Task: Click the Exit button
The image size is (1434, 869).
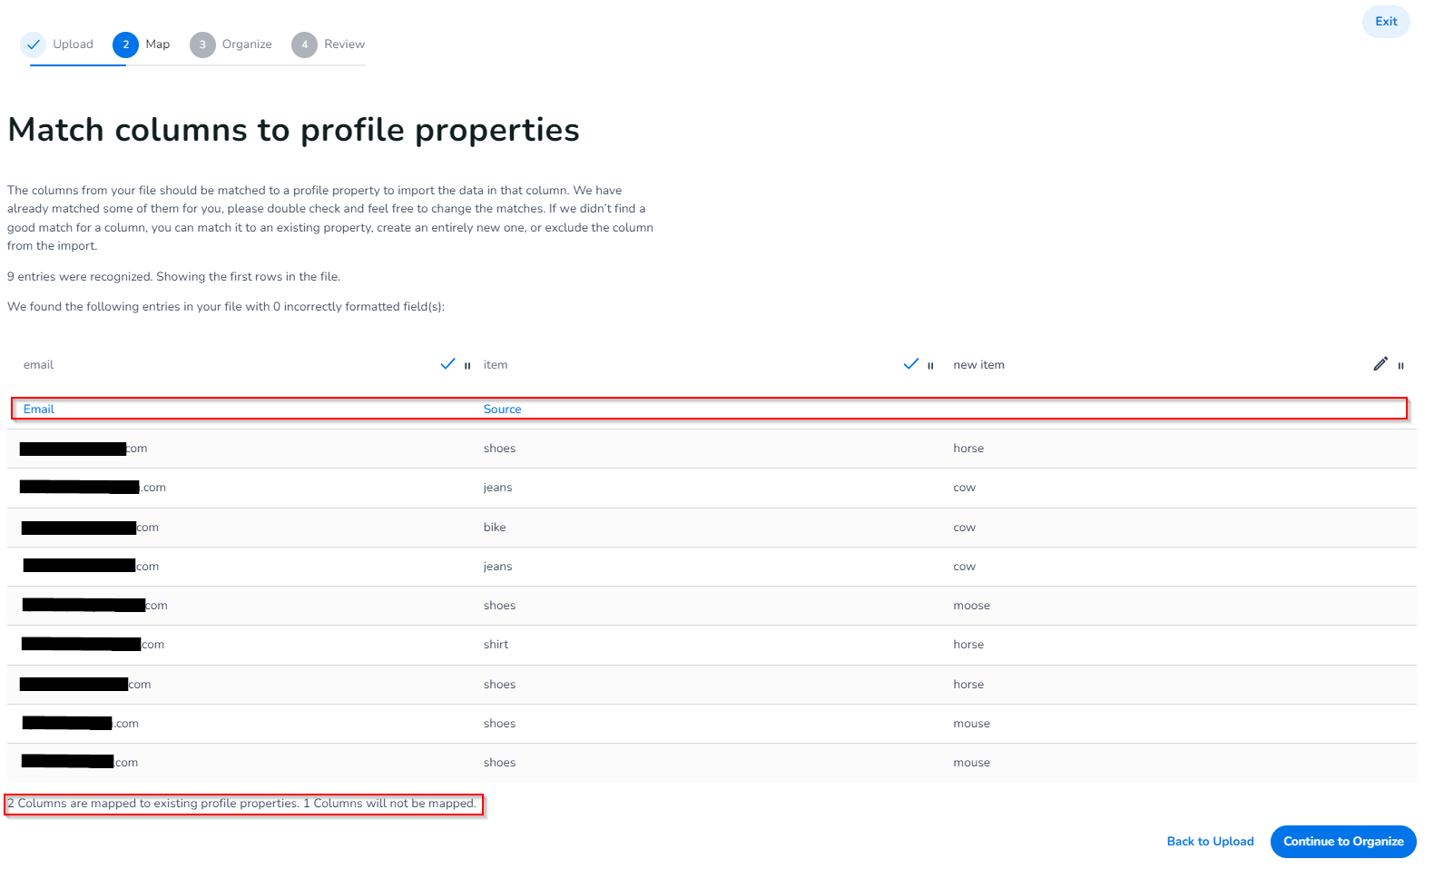Action: coord(1385,22)
